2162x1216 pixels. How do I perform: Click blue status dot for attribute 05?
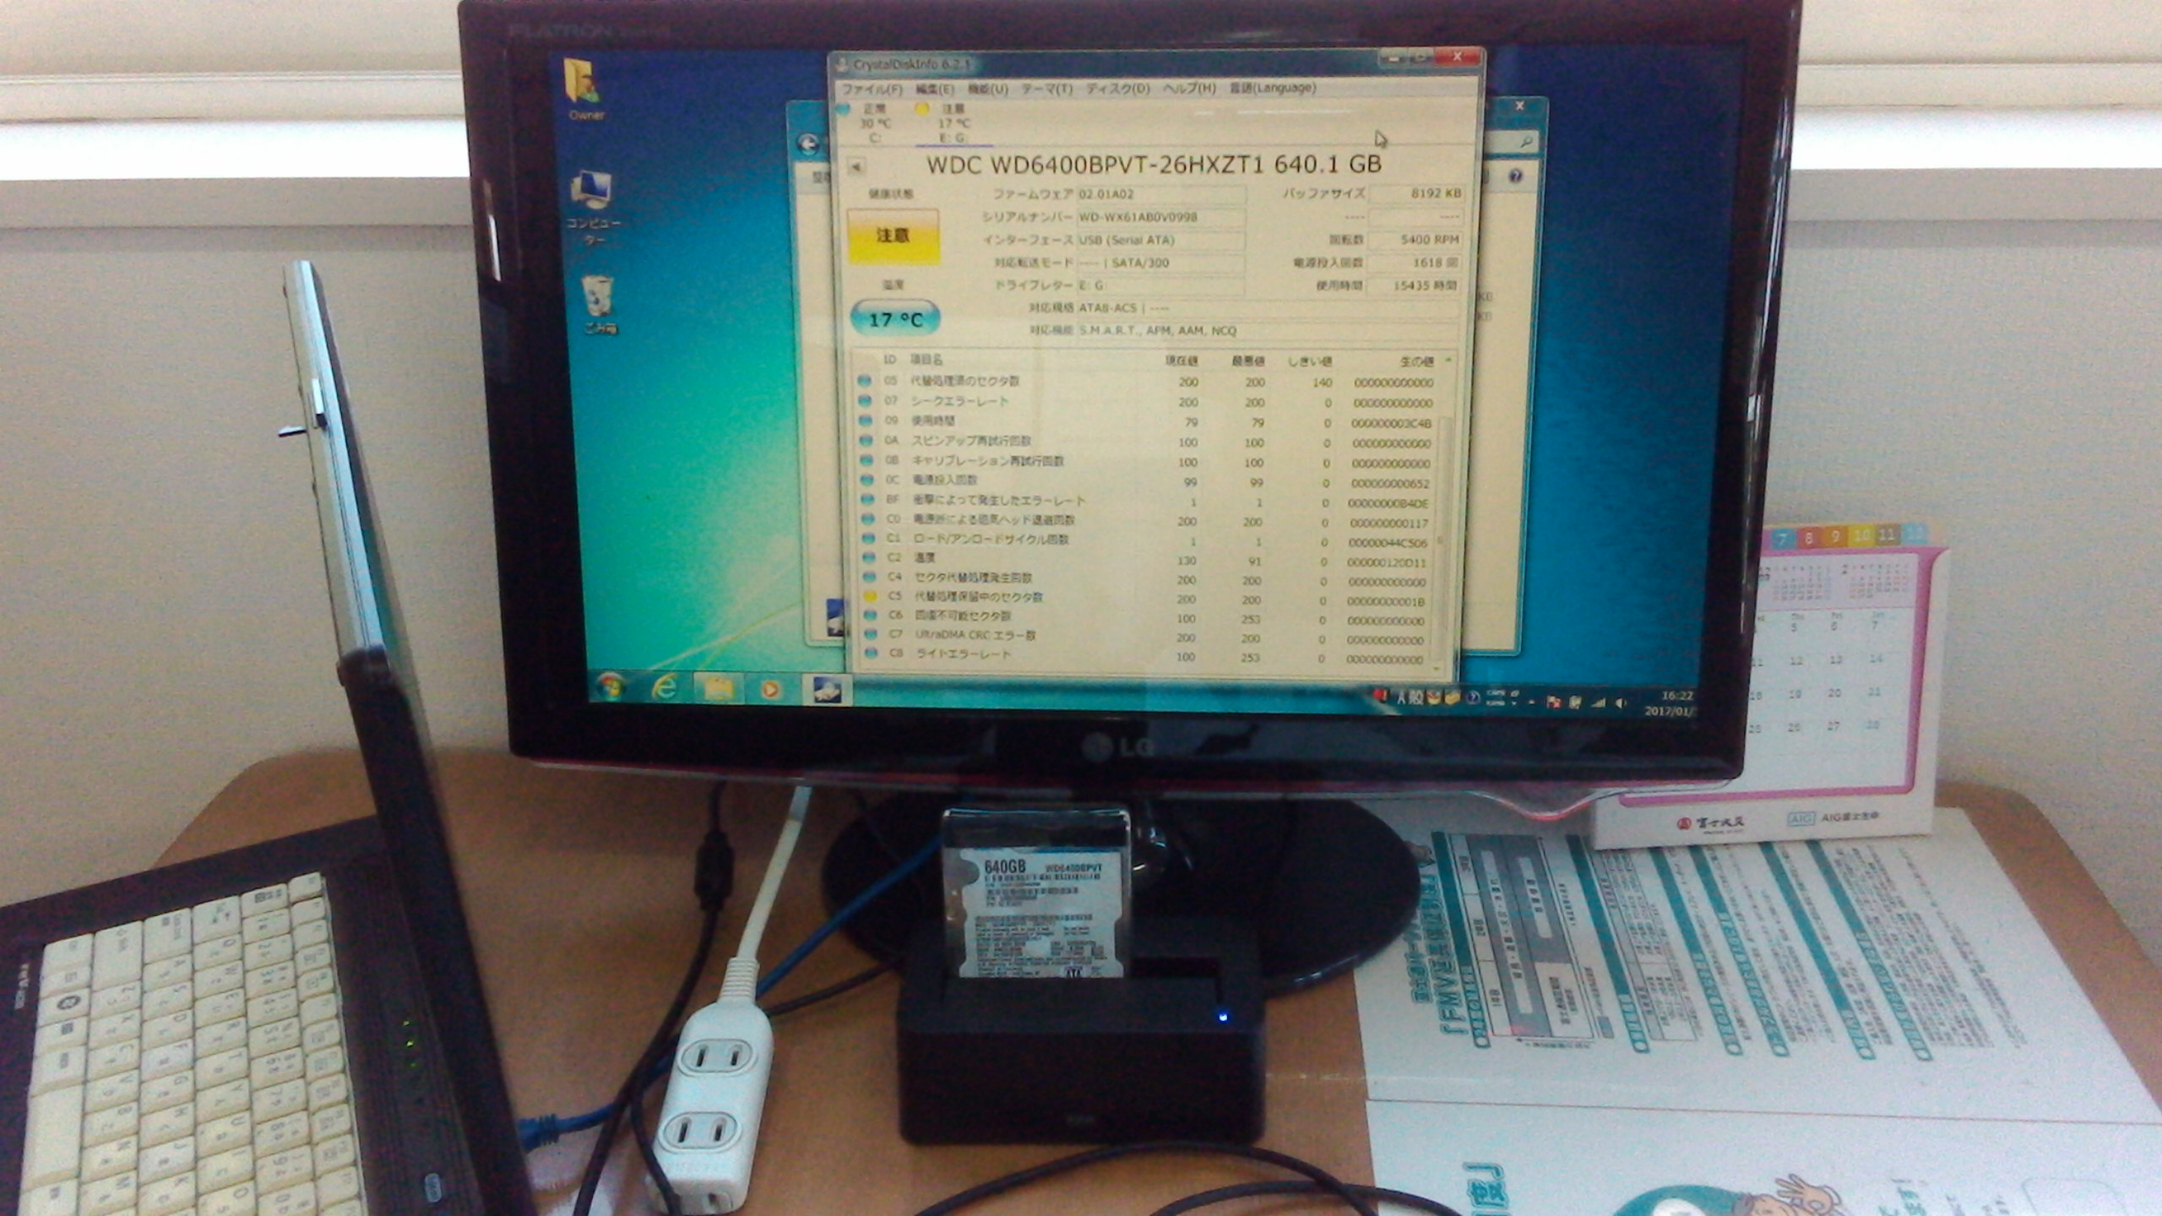click(864, 381)
